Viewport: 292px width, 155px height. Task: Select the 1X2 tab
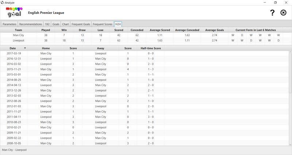click(47, 24)
